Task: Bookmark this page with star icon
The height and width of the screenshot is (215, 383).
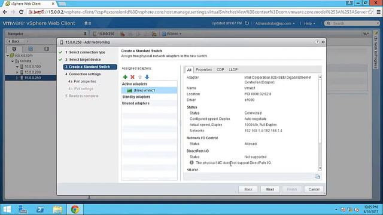Action: point(370,12)
